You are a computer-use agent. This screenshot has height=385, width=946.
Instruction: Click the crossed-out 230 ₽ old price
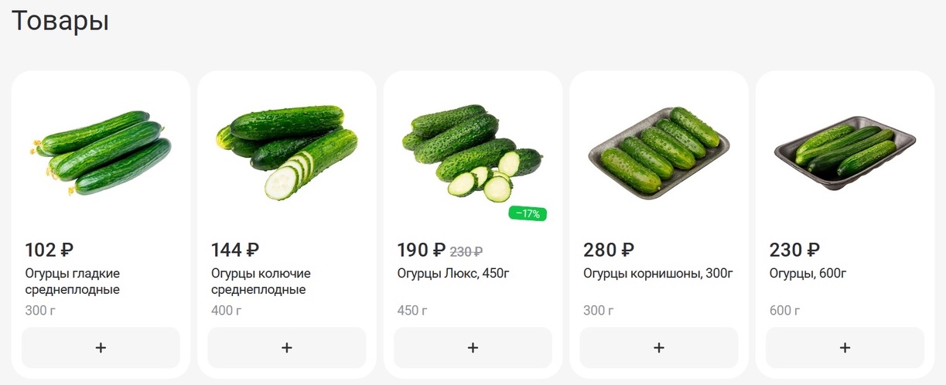[x=466, y=251]
